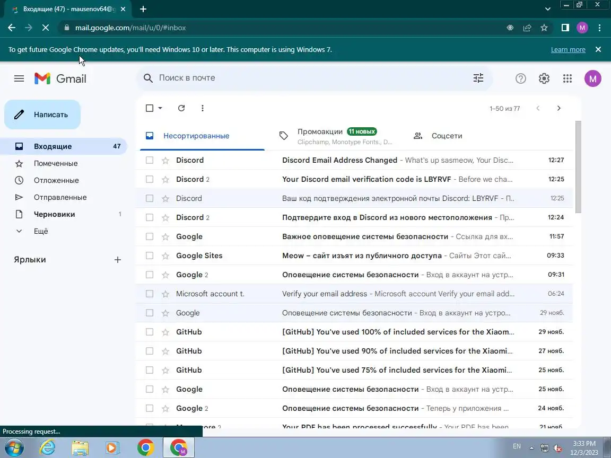This screenshot has height=458, width=611.
Task: Open Windows Start menu
Action: point(14,448)
